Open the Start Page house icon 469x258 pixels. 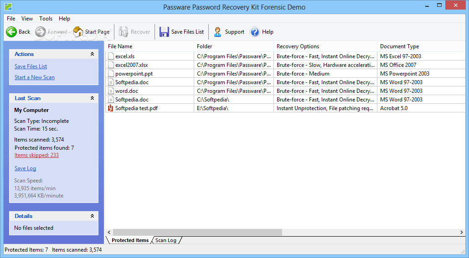click(78, 32)
